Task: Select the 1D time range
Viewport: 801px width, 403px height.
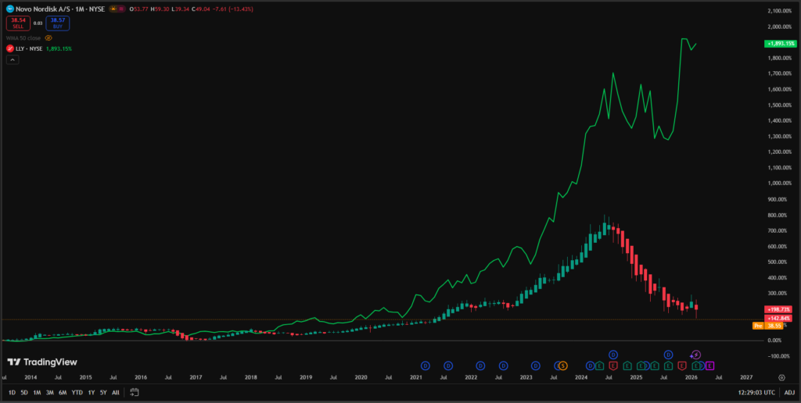Action: click(11, 392)
